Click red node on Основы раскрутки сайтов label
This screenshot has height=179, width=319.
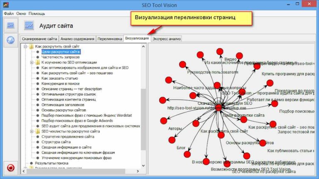pyautogui.click(x=263, y=143)
